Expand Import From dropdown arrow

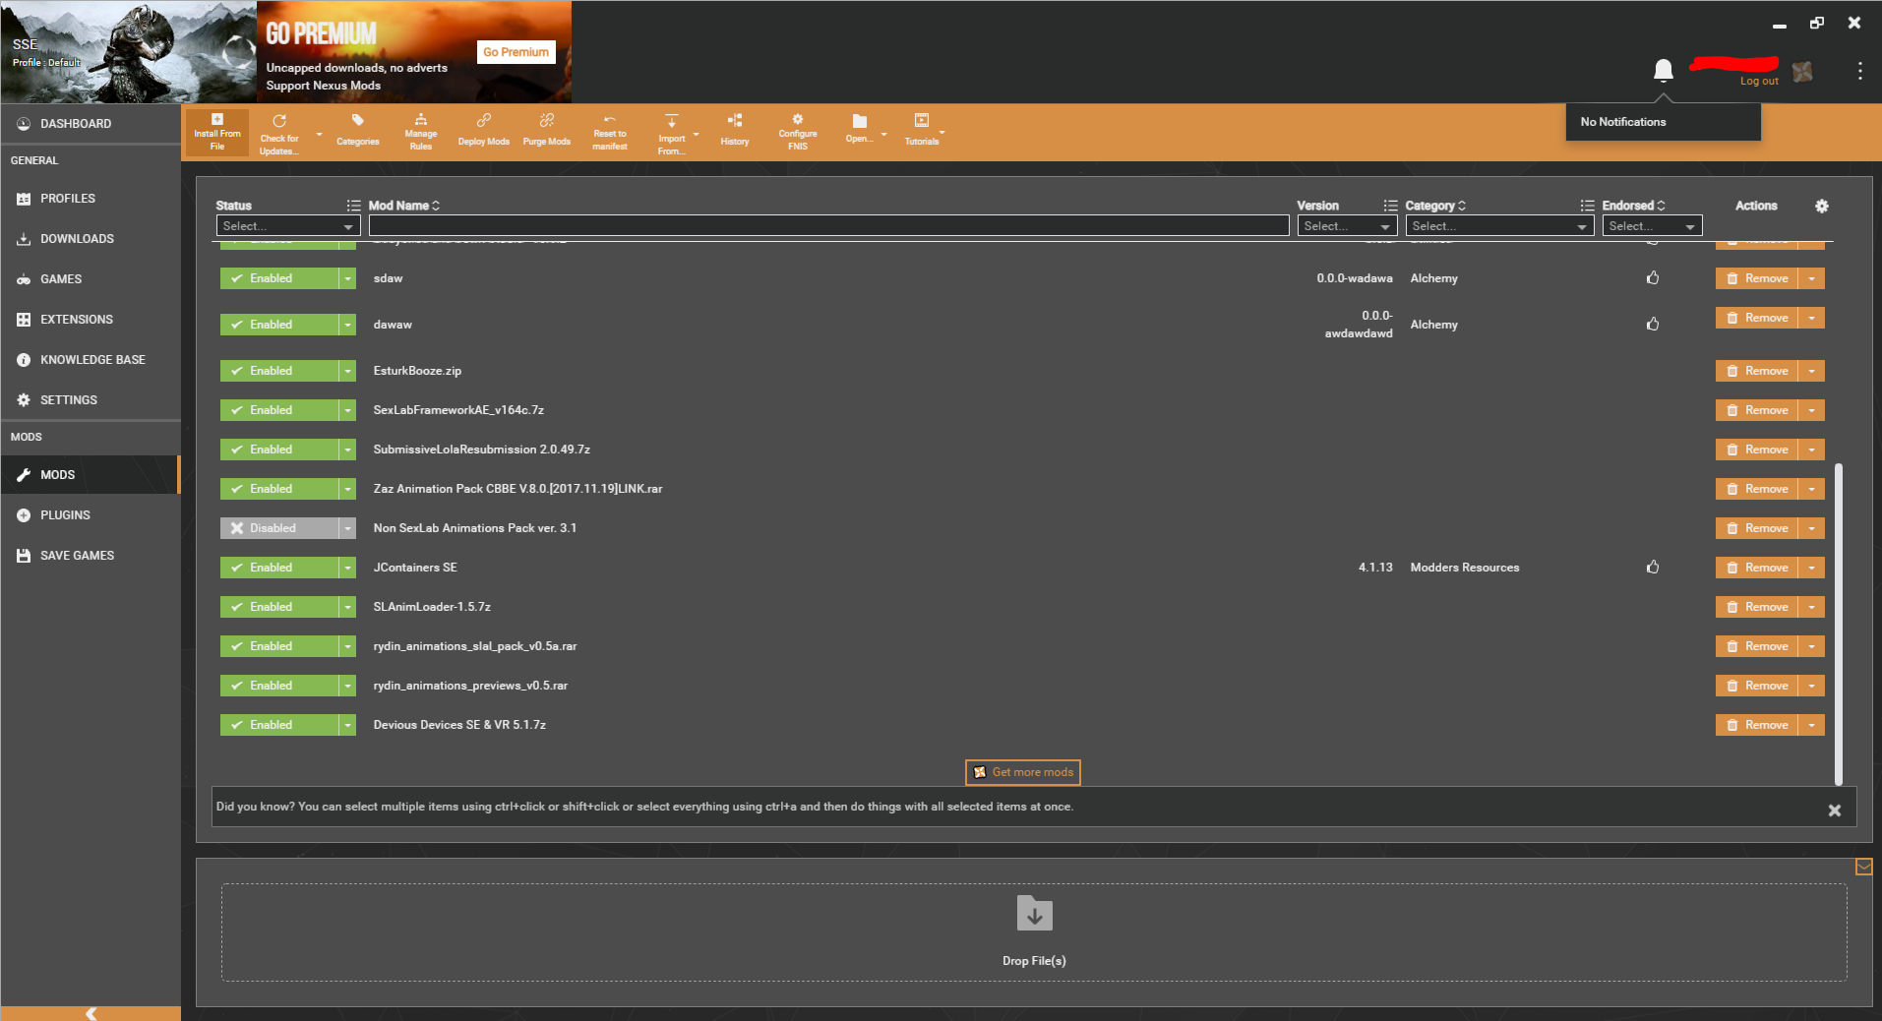(x=696, y=135)
